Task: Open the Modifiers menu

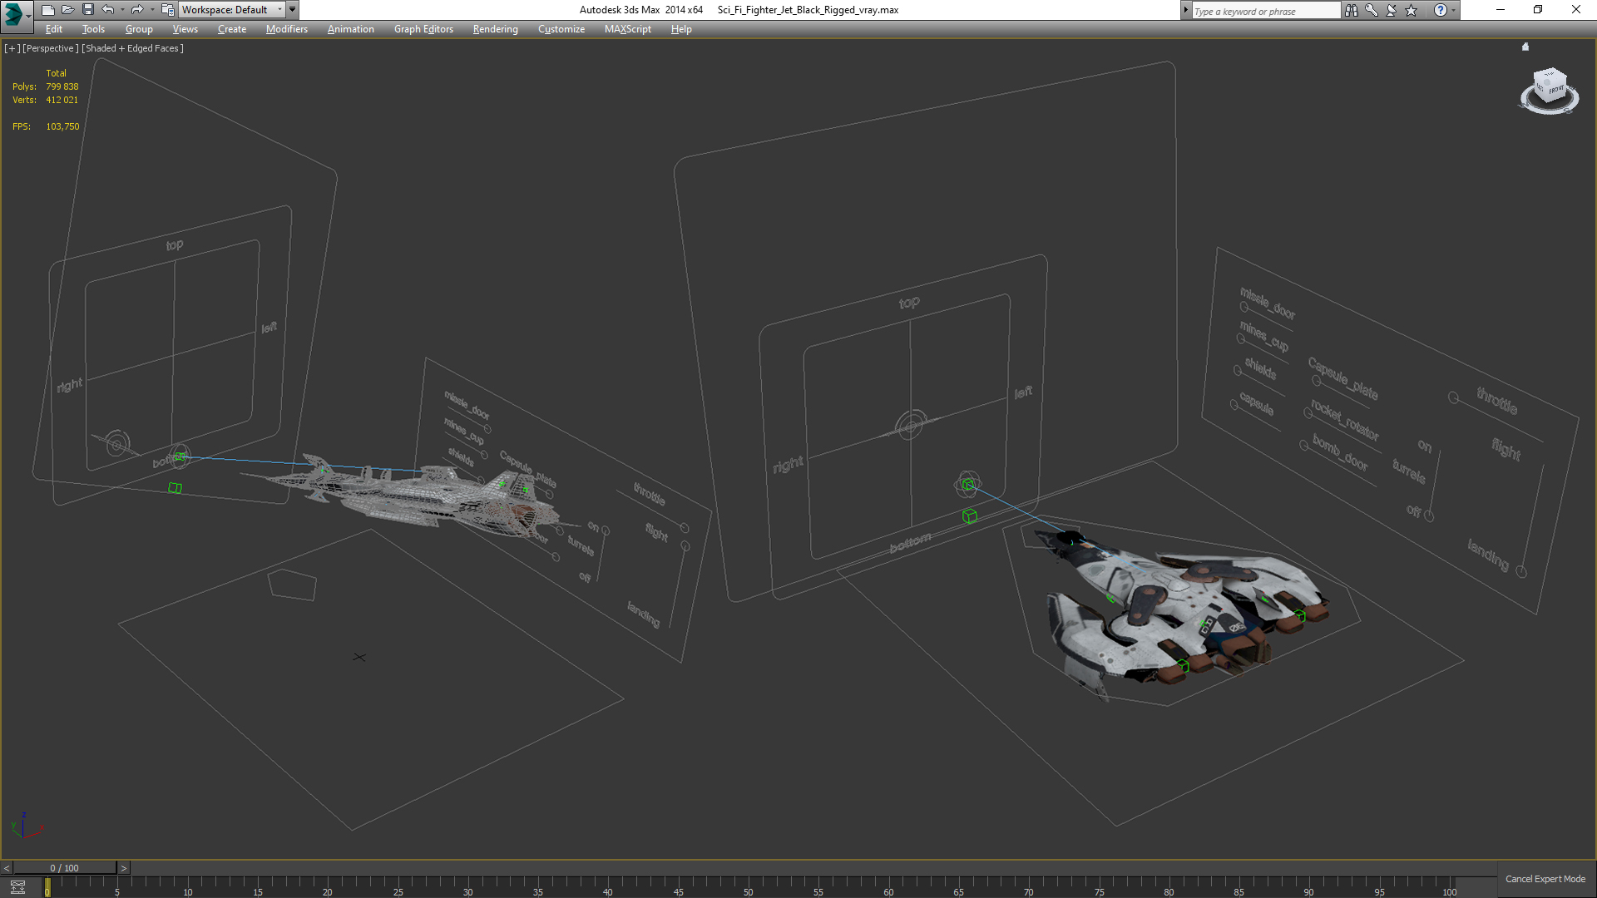Action: coord(286,29)
